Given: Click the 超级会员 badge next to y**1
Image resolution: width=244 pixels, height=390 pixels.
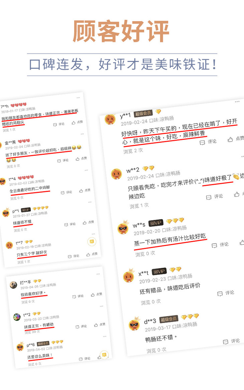Looking at the screenshot, I should tap(143, 113).
